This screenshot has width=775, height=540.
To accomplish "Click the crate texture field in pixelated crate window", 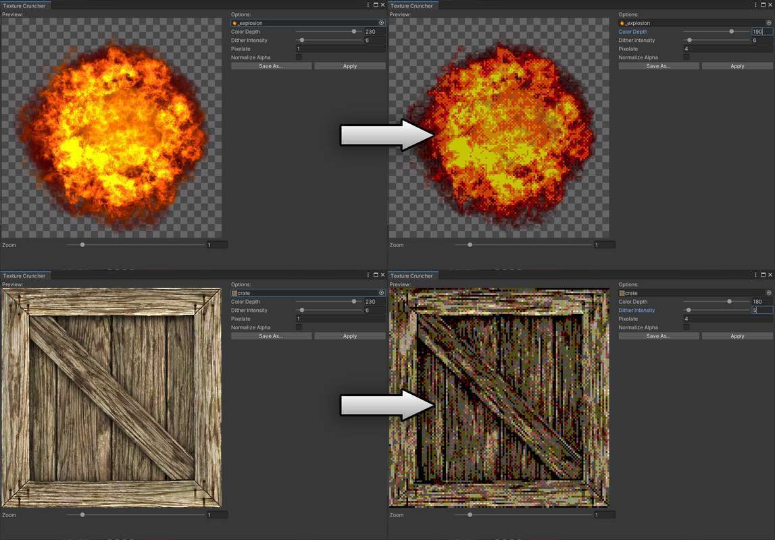I will pyautogui.click(x=695, y=293).
